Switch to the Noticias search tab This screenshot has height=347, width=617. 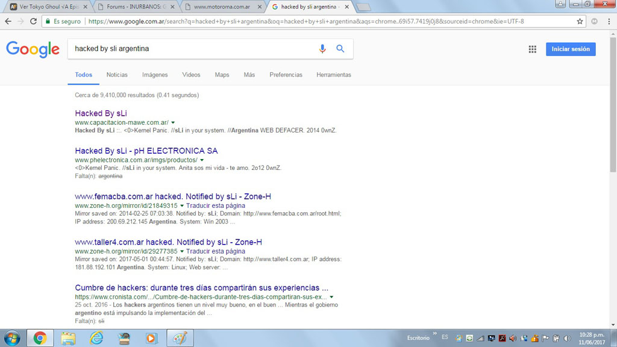tap(117, 75)
